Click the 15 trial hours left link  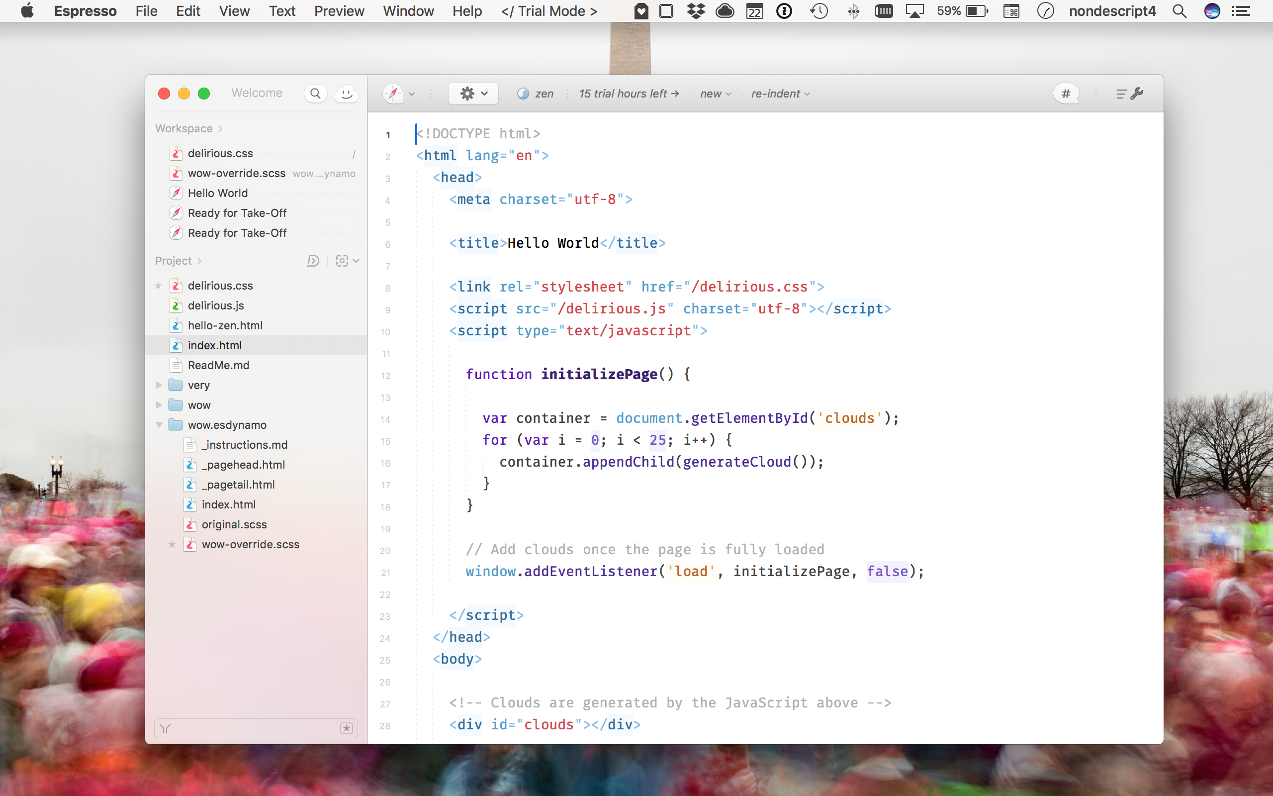tap(629, 94)
